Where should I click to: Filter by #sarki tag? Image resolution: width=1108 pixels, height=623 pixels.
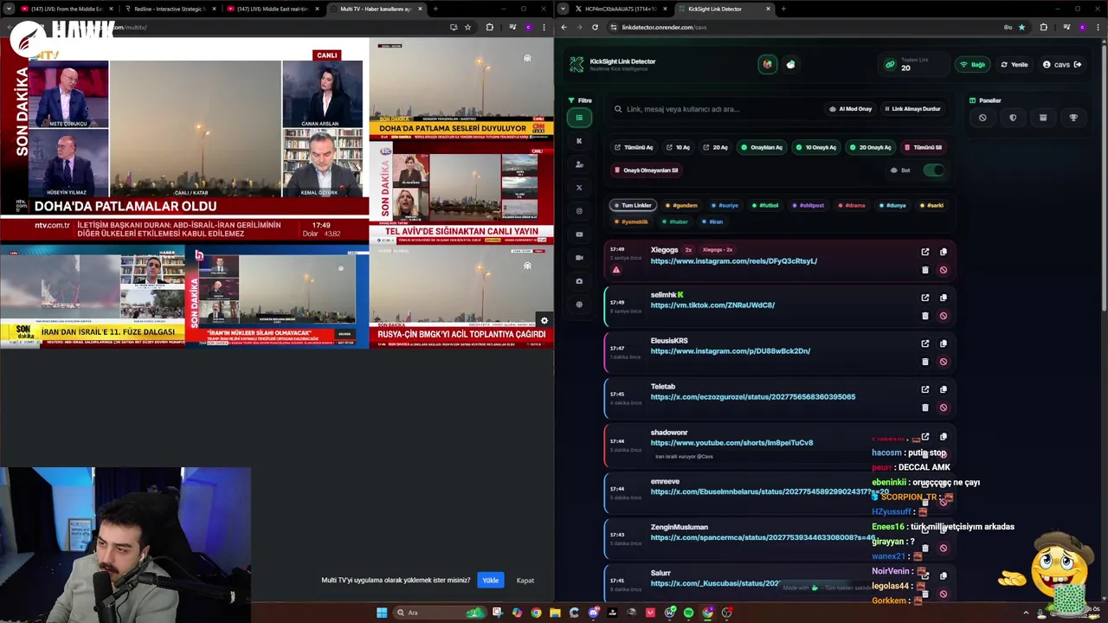931,205
